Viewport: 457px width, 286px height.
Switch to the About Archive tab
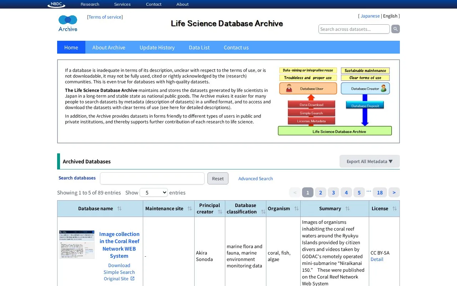pyautogui.click(x=109, y=47)
